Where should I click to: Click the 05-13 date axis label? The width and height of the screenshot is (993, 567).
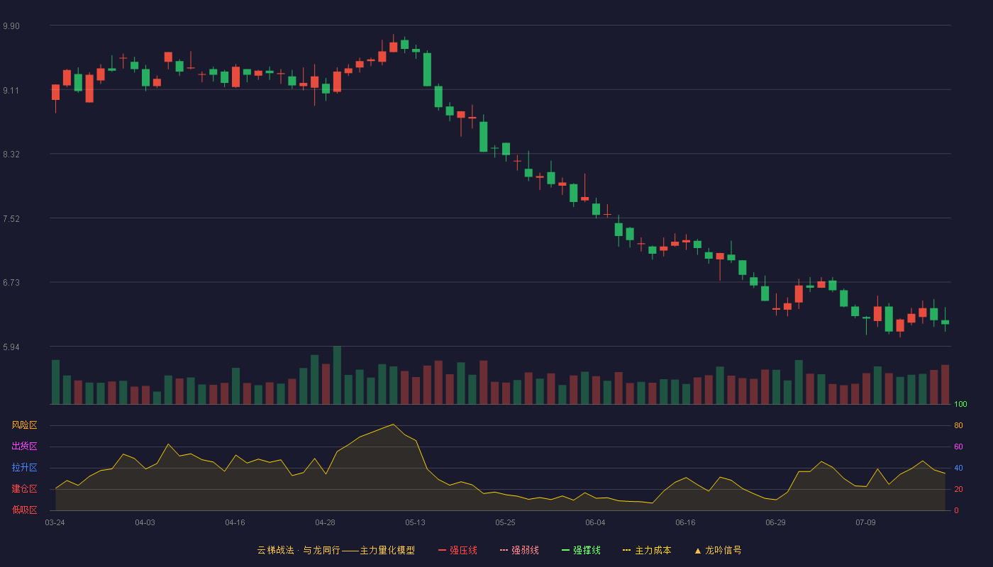(x=415, y=522)
